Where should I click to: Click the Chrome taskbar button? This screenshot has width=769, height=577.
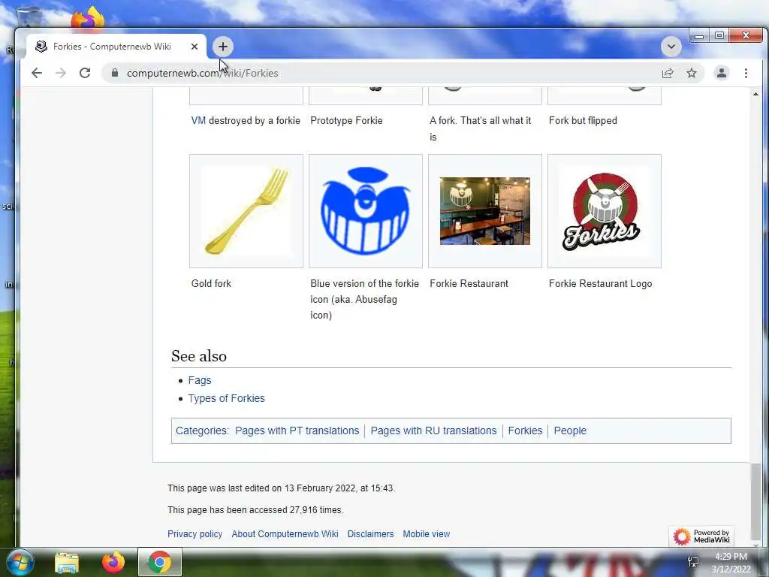click(160, 562)
